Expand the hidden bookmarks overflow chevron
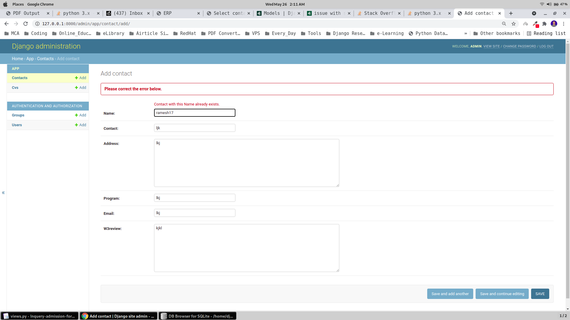Screen dimensions: 570x320 pos(465,33)
